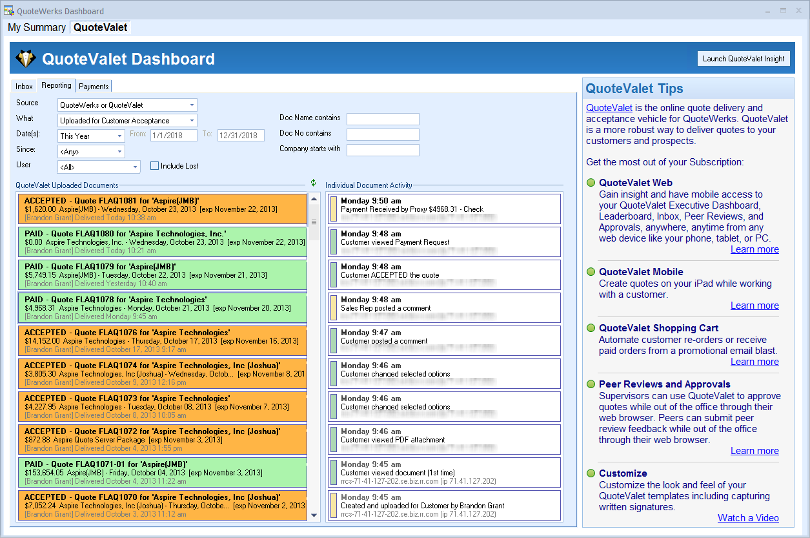Viewport: 810px width, 538px height.
Task: Open the Source dropdown
Action: 192,105
